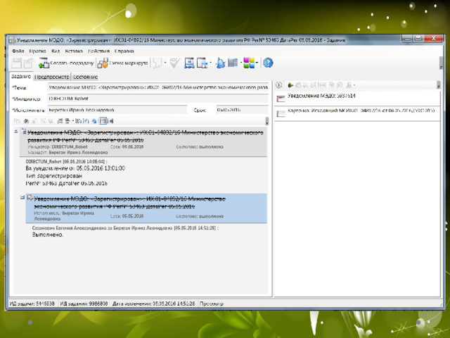450x338 pixels.
Task: Open the Действия menu
Action: 98,51
